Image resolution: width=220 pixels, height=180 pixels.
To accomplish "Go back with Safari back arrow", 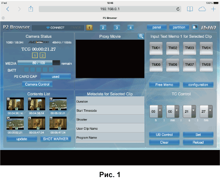I will point(8,9).
